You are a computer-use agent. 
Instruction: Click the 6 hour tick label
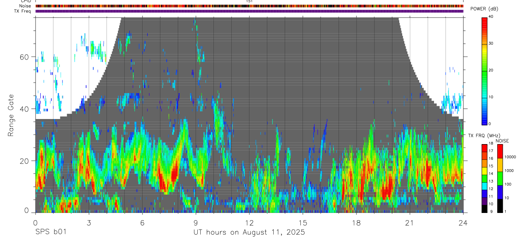pyautogui.click(x=143, y=223)
